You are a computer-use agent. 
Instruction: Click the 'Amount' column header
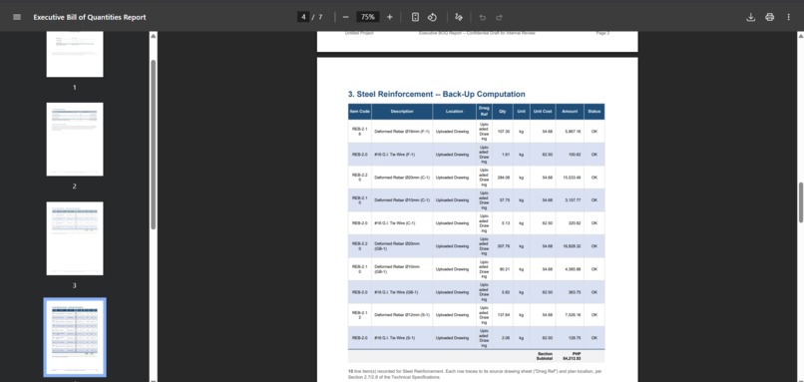pos(570,112)
